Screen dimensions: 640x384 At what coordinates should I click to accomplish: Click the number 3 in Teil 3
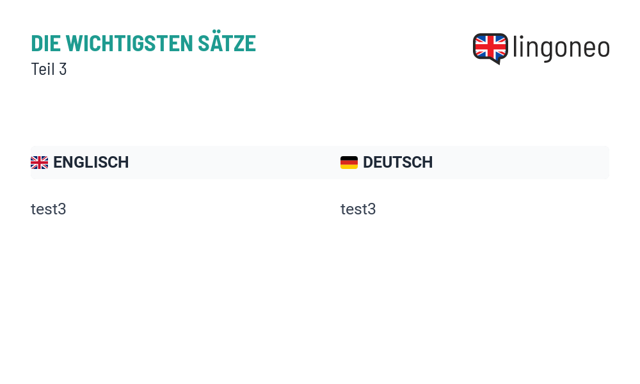(x=63, y=69)
